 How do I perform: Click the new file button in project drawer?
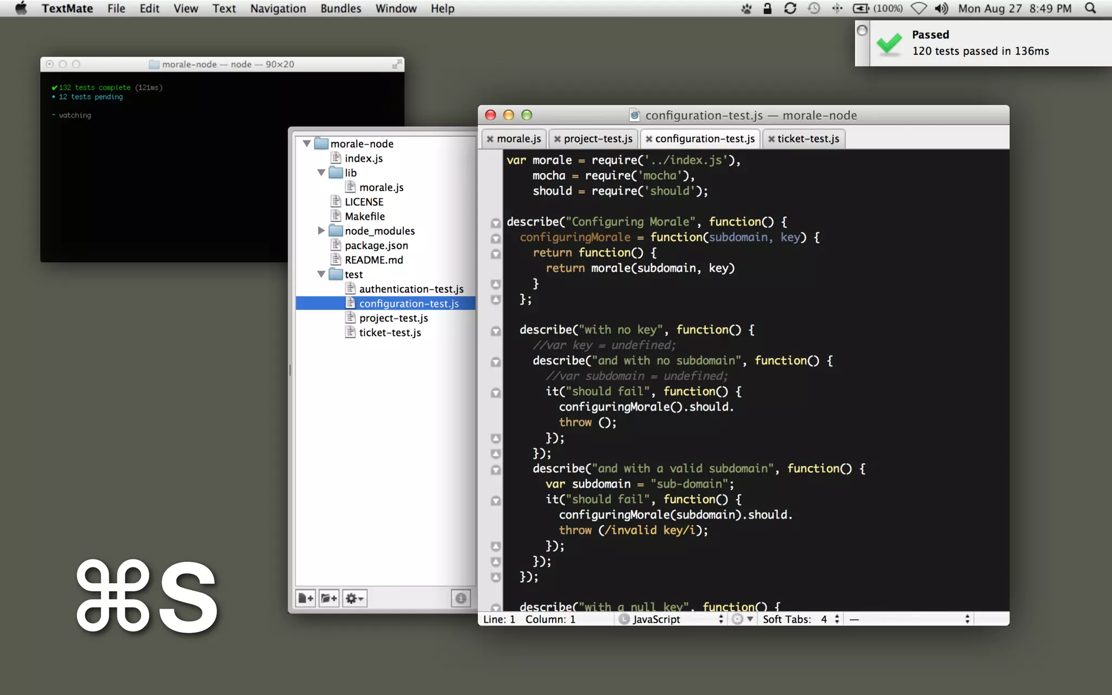point(306,598)
